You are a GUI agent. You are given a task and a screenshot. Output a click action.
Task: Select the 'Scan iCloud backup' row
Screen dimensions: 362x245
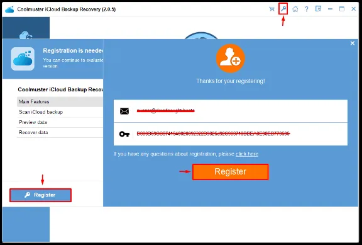60,112
